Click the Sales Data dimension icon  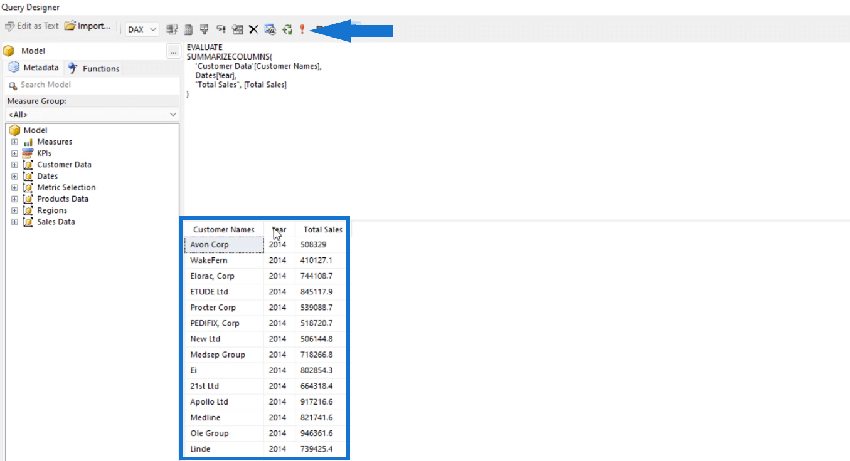28,222
